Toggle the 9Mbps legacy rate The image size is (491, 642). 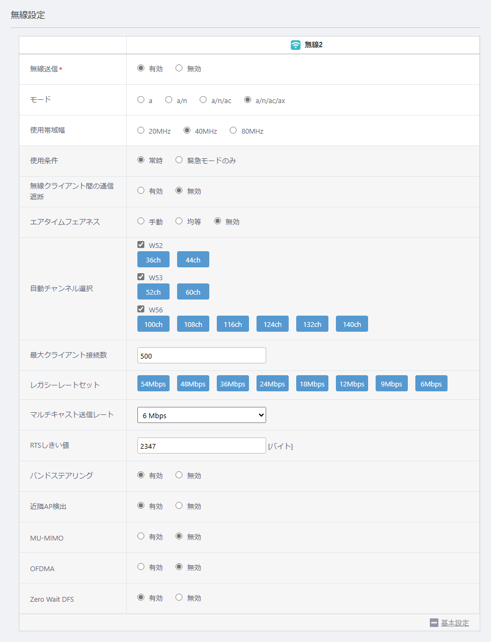pyautogui.click(x=392, y=384)
